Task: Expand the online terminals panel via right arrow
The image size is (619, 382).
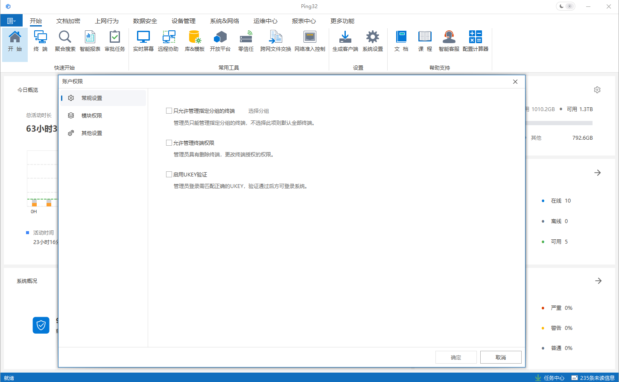Action: pos(598,173)
